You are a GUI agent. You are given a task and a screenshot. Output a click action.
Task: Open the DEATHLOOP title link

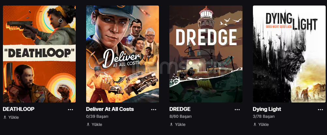19,109
